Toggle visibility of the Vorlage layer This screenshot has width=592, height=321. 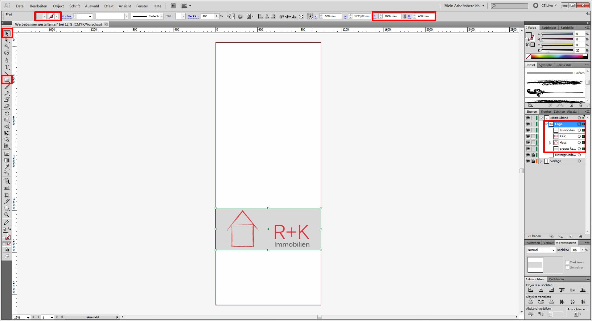point(528,161)
